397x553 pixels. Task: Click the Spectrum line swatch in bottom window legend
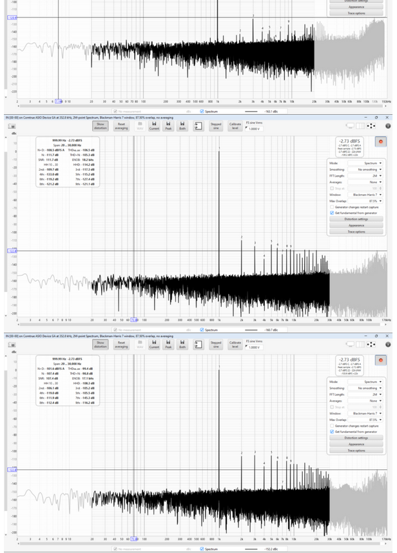pos(251,548)
